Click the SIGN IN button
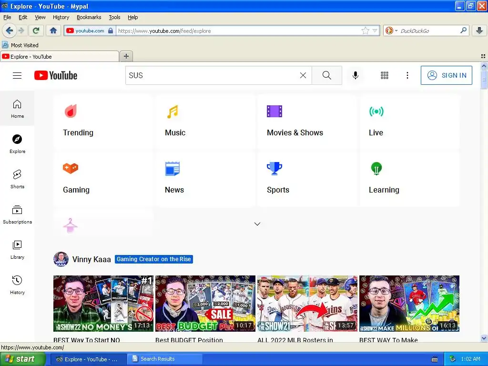The image size is (488, 366). click(446, 75)
